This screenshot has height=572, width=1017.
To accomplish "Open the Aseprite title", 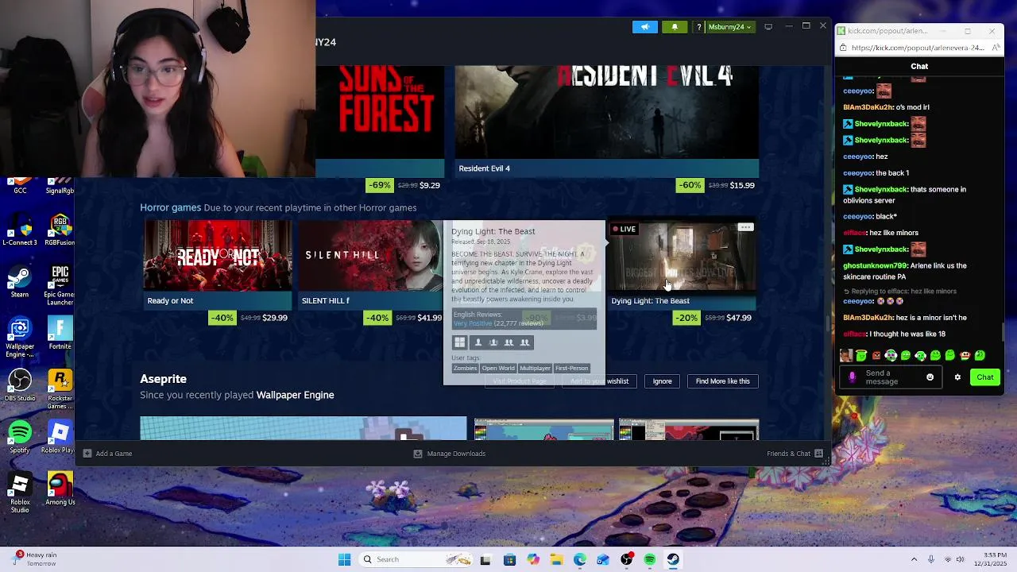I will pos(163,379).
